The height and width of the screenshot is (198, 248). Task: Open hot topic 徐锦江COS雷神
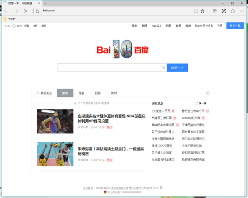pos(162,146)
